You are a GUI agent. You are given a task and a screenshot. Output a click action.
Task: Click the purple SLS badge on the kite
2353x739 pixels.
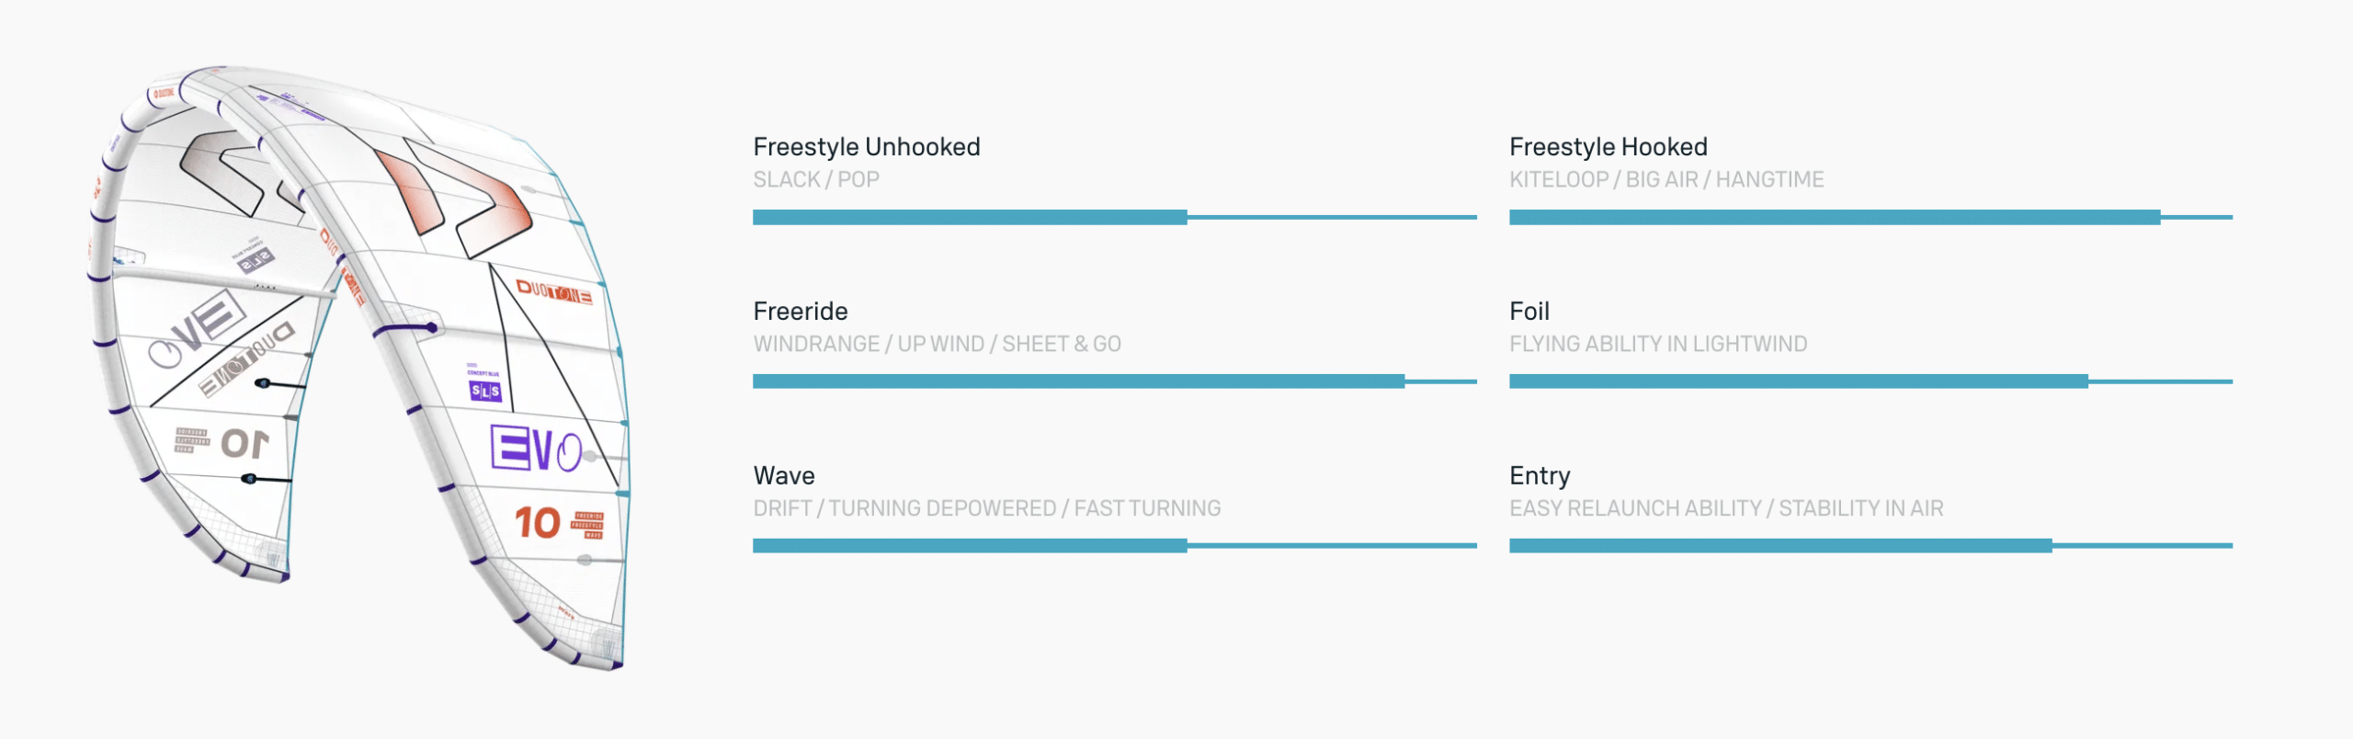[485, 392]
